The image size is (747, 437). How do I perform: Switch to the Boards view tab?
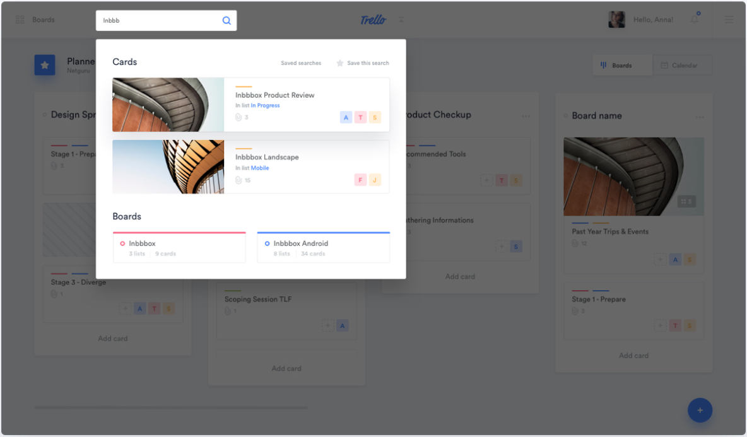pos(622,65)
